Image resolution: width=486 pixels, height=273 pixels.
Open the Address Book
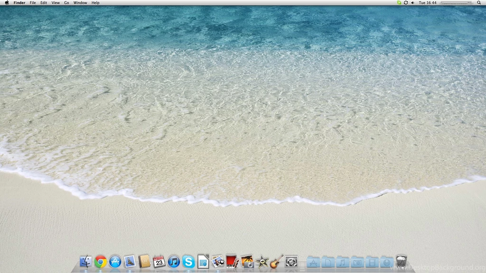144,261
